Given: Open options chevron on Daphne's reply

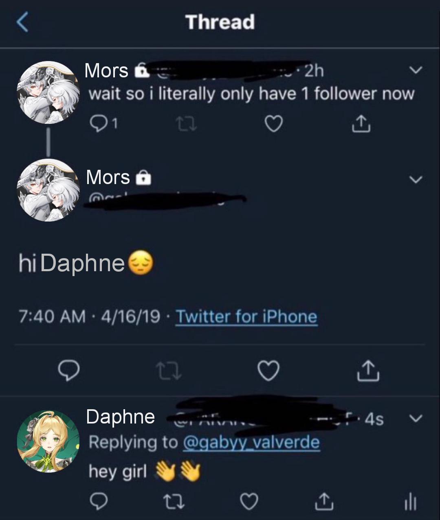Looking at the screenshot, I should (416, 418).
